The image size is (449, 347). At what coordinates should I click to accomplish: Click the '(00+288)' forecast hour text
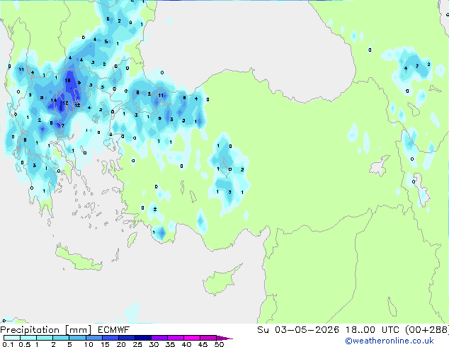427,330
